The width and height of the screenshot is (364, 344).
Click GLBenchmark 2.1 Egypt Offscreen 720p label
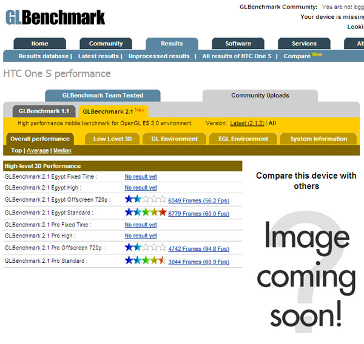pos(58,200)
